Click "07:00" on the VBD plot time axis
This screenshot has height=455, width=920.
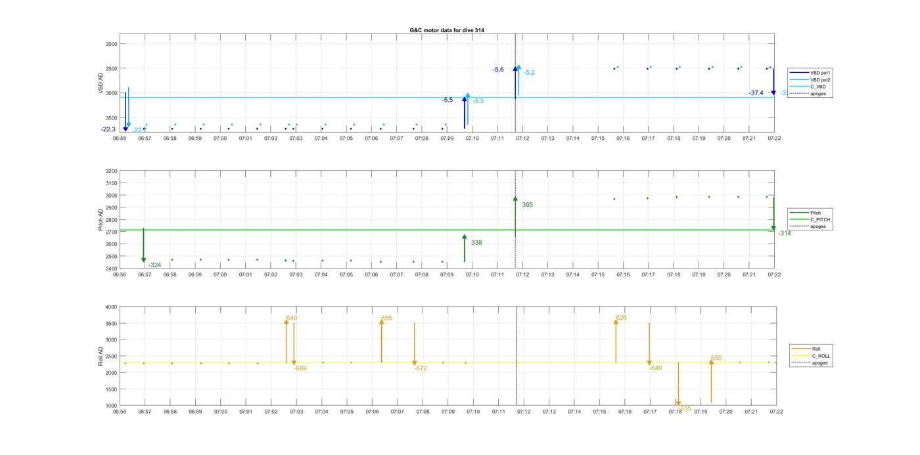point(220,139)
